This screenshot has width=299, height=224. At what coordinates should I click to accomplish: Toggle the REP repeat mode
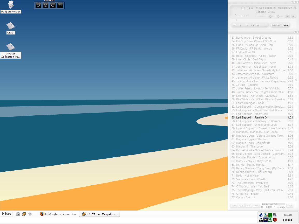286,25
